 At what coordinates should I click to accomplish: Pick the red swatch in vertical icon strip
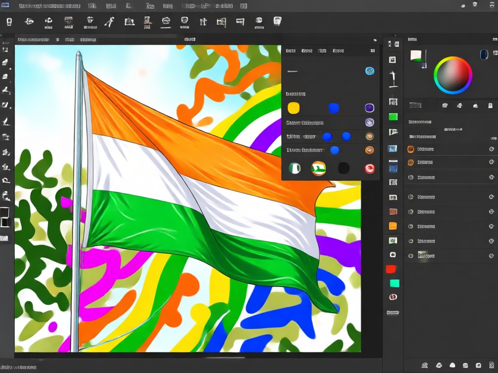(x=391, y=269)
